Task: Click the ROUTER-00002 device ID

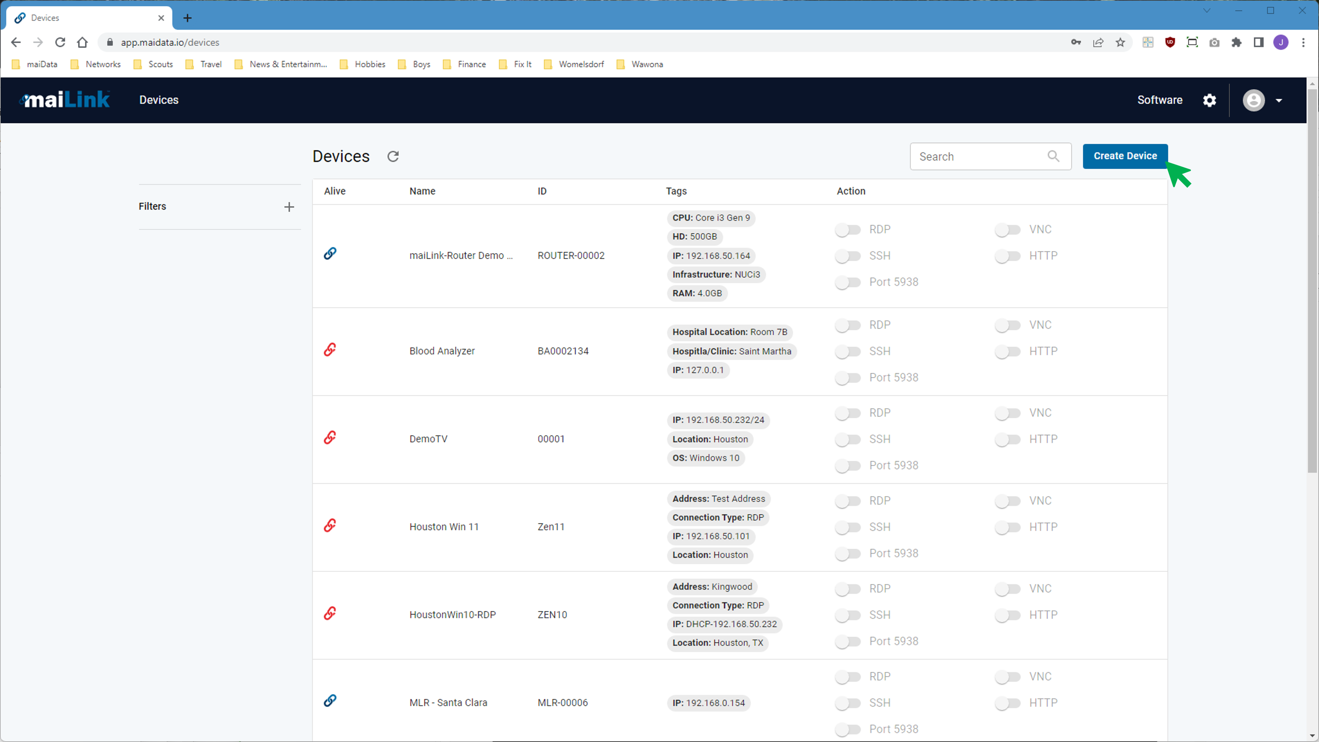Action: tap(571, 256)
